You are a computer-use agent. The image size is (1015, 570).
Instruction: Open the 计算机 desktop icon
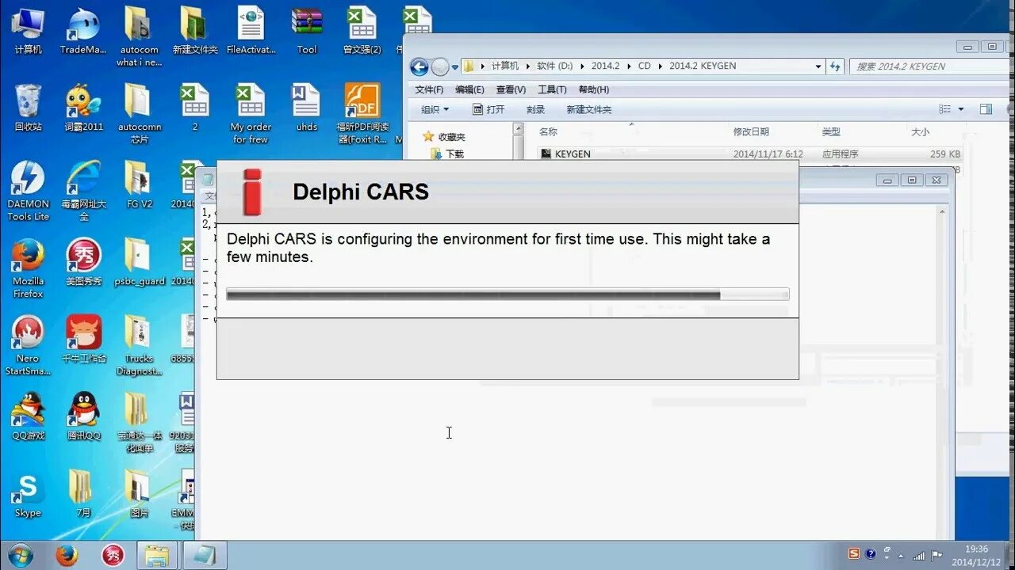tap(28, 32)
